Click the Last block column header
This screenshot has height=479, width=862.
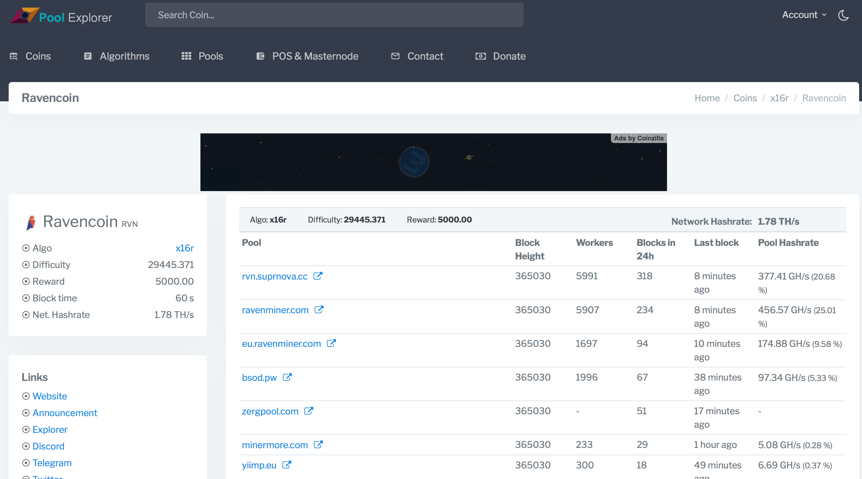pyautogui.click(x=716, y=243)
